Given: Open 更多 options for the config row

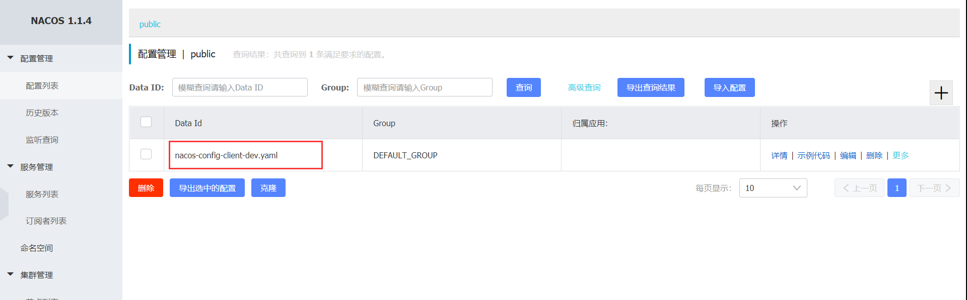Looking at the screenshot, I should pos(901,156).
